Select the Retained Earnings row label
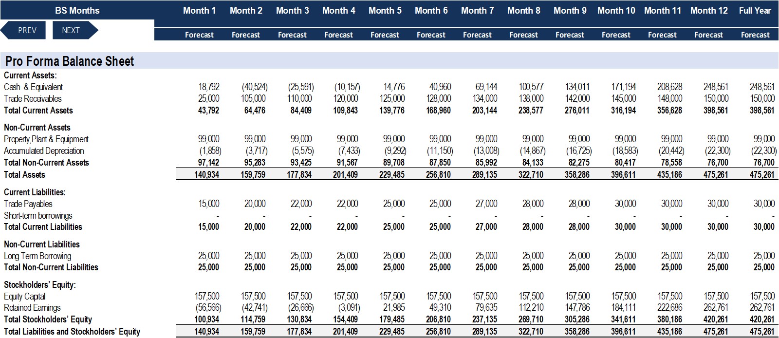This screenshot has width=779, height=338. (32, 308)
